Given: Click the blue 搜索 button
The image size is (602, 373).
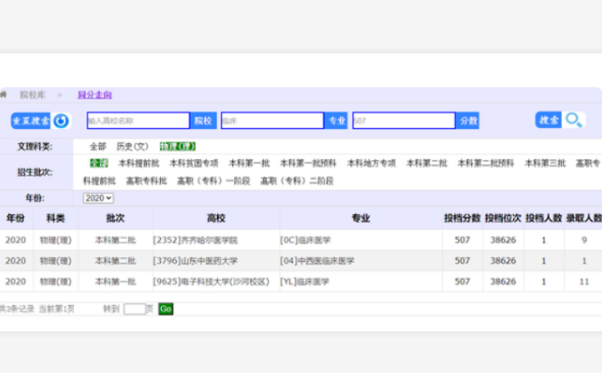Looking at the screenshot, I should [x=549, y=120].
